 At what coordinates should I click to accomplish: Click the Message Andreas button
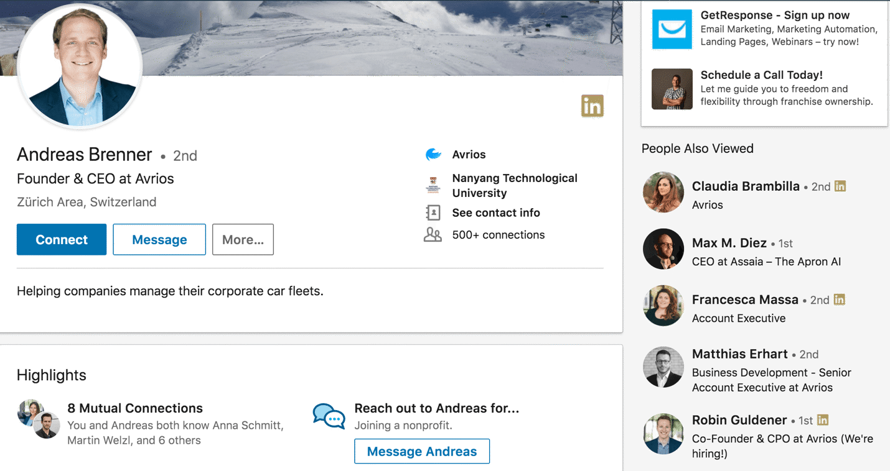(x=422, y=451)
